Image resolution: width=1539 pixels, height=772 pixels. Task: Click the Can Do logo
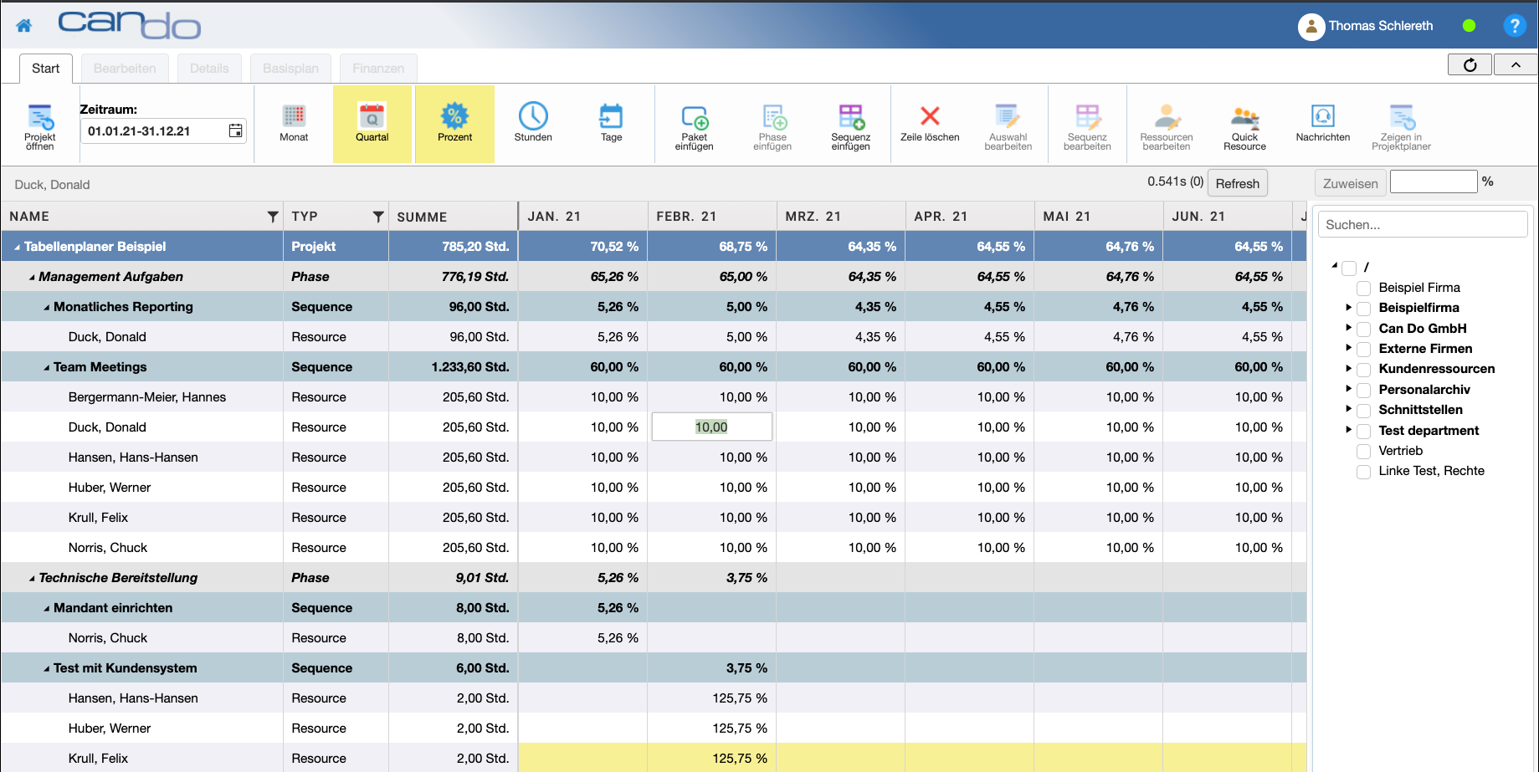(129, 25)
